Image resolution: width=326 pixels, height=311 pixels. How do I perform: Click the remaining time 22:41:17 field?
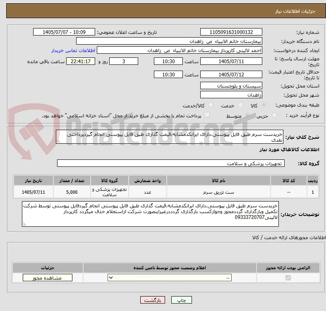click(x=81, y=61)
